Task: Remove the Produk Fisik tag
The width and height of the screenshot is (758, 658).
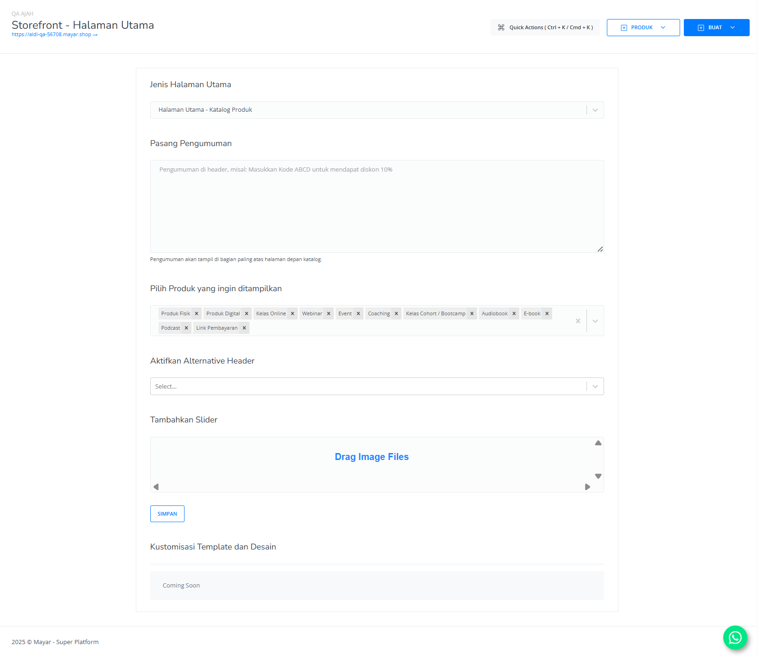Action: 197,314
